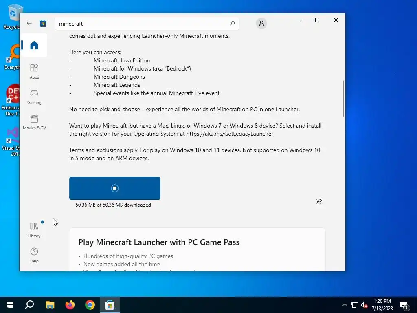Open the user account profile icon

point(261,23)
